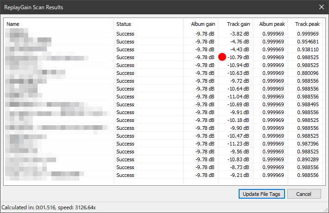
Task: Click album peak 0.999969 in the -9.56 dB row
Action: tap(273, 152)
